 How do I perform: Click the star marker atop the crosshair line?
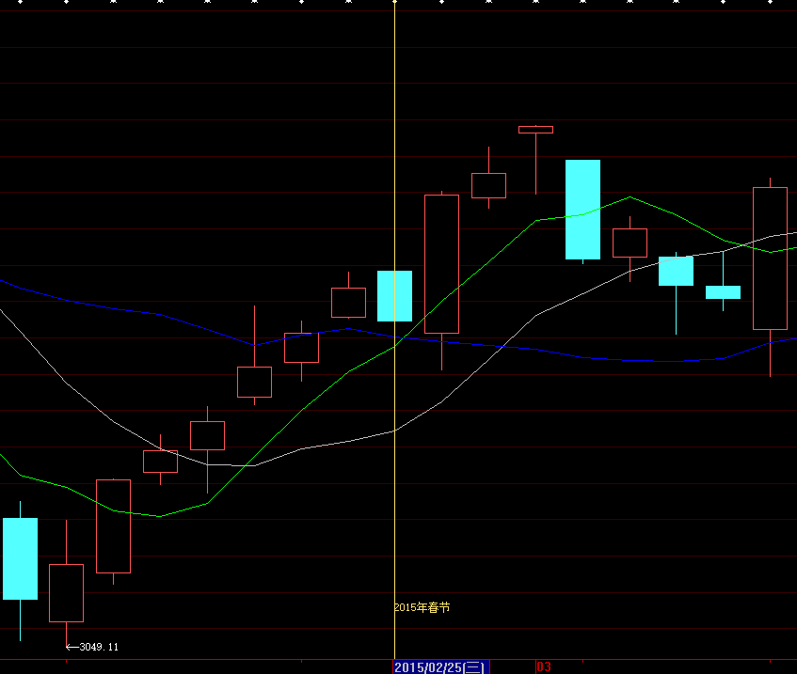point(394,4)
